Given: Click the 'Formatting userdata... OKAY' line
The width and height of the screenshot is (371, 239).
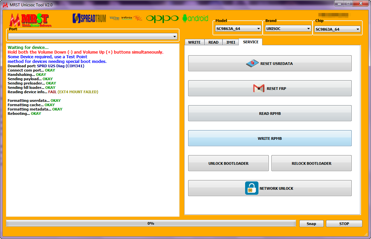Looking at the screenshot, I should (x=34, y=101).
